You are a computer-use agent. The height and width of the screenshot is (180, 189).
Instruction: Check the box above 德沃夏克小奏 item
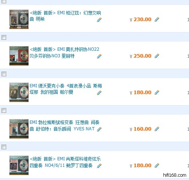click(x=4, y=74)
